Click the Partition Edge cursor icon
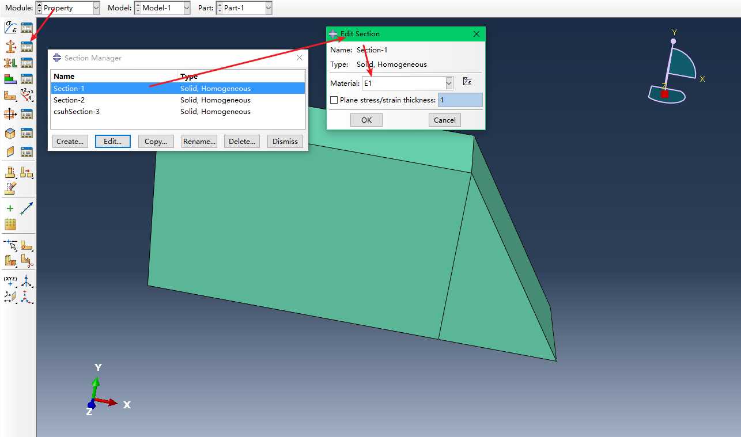 click(x=10, y=245)
